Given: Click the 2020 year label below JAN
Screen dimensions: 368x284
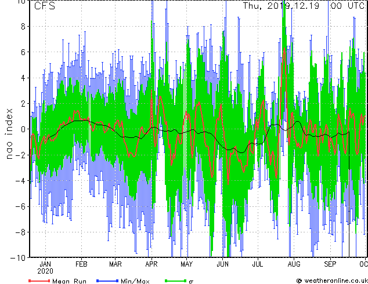Looking at the screenshot, I should 45,271.
